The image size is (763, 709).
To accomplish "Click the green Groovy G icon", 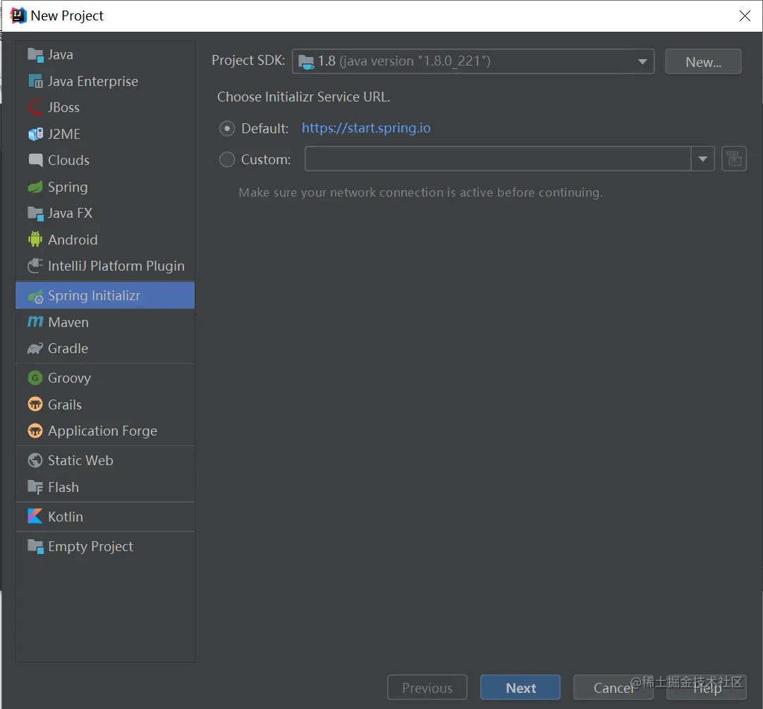I will [35, 378].
